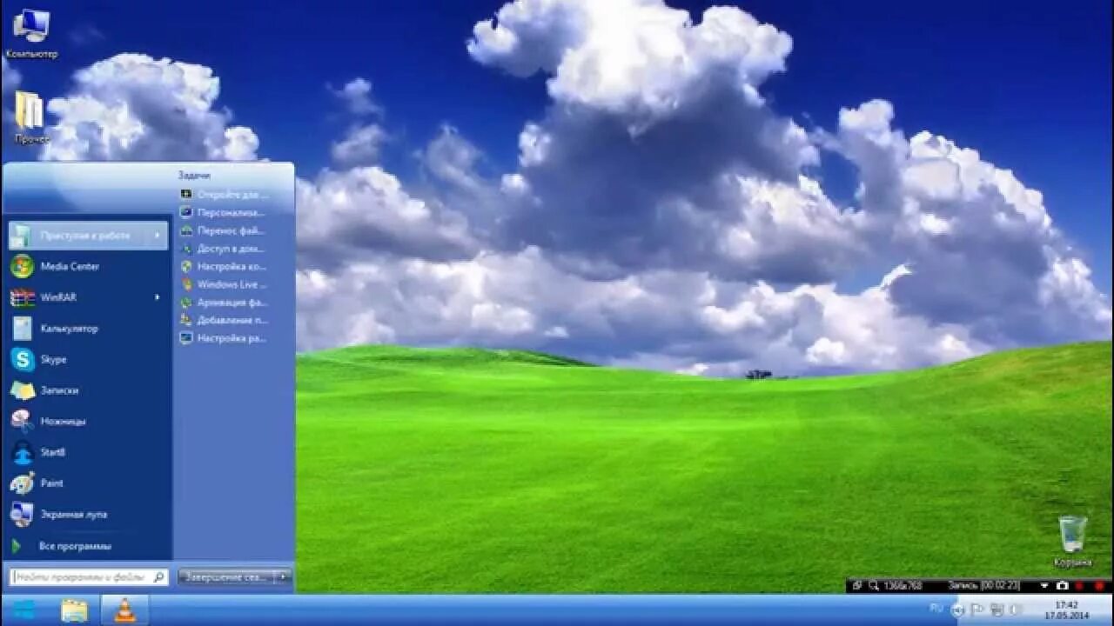The height and width of the screenshot is (626, 1114).
Task: Launch Ножницы snipping tool
Action: click(87, 421)
